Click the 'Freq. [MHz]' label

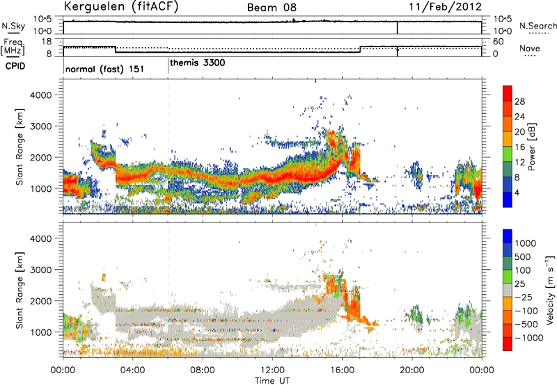(x=13, y=47)
